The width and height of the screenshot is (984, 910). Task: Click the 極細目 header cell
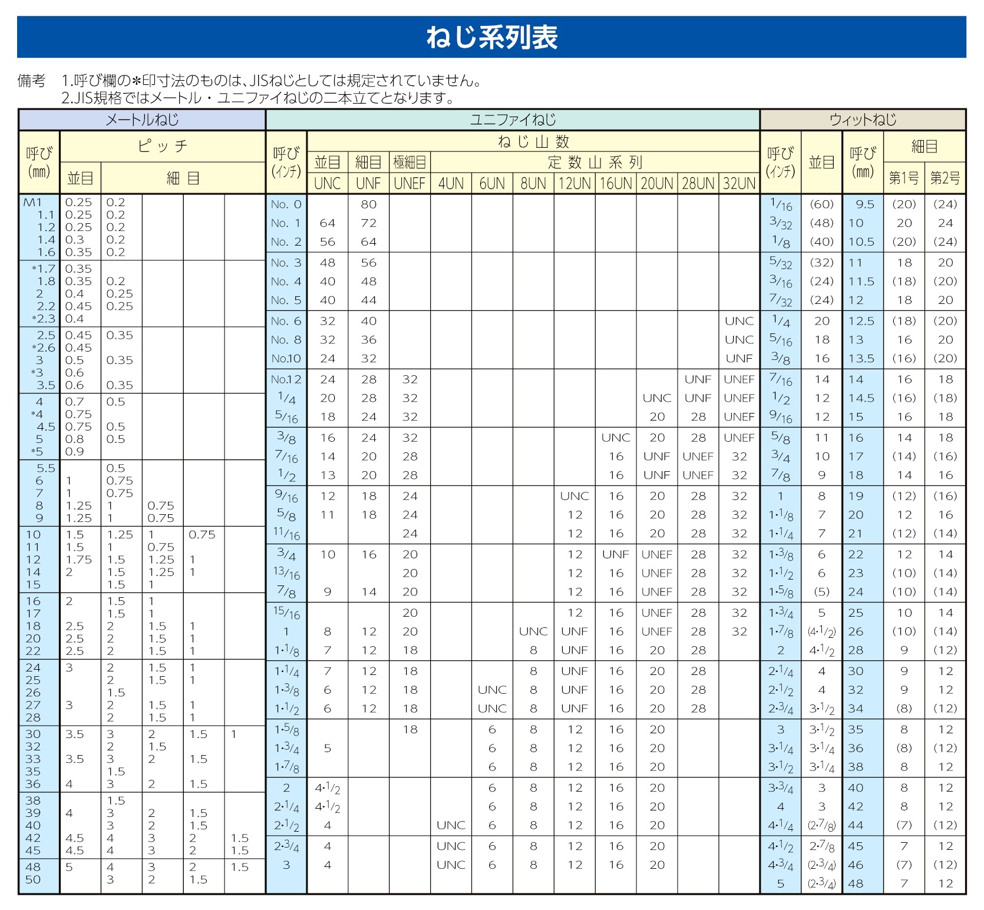pos(410,162)
